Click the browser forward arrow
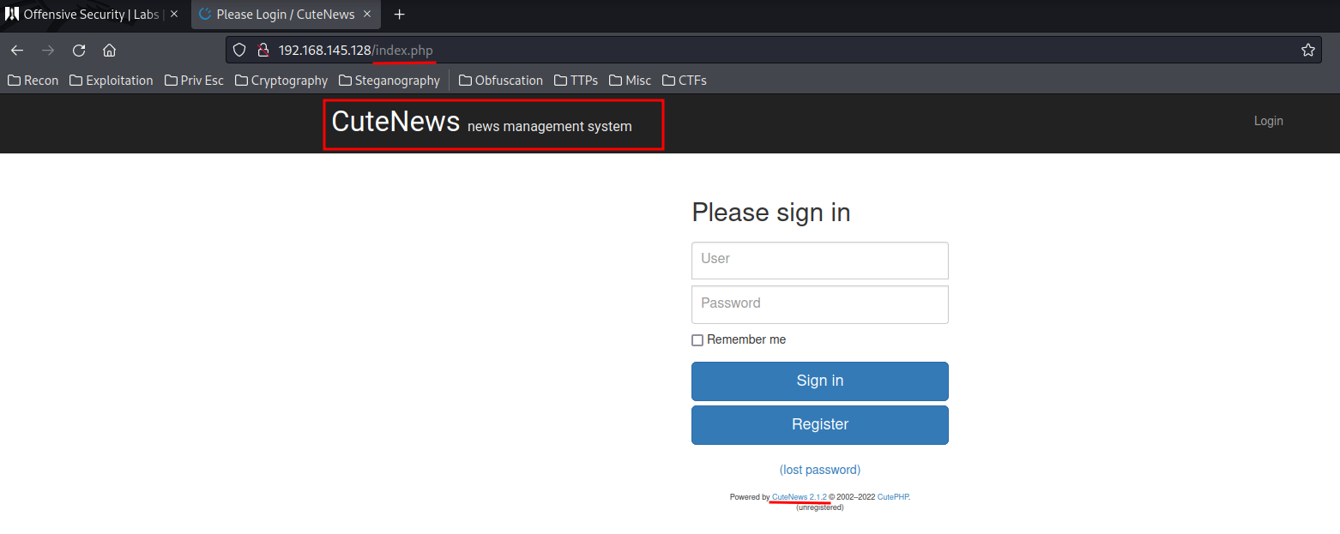The height and width of the screenshot is (534, 1340). coord(48,51)
